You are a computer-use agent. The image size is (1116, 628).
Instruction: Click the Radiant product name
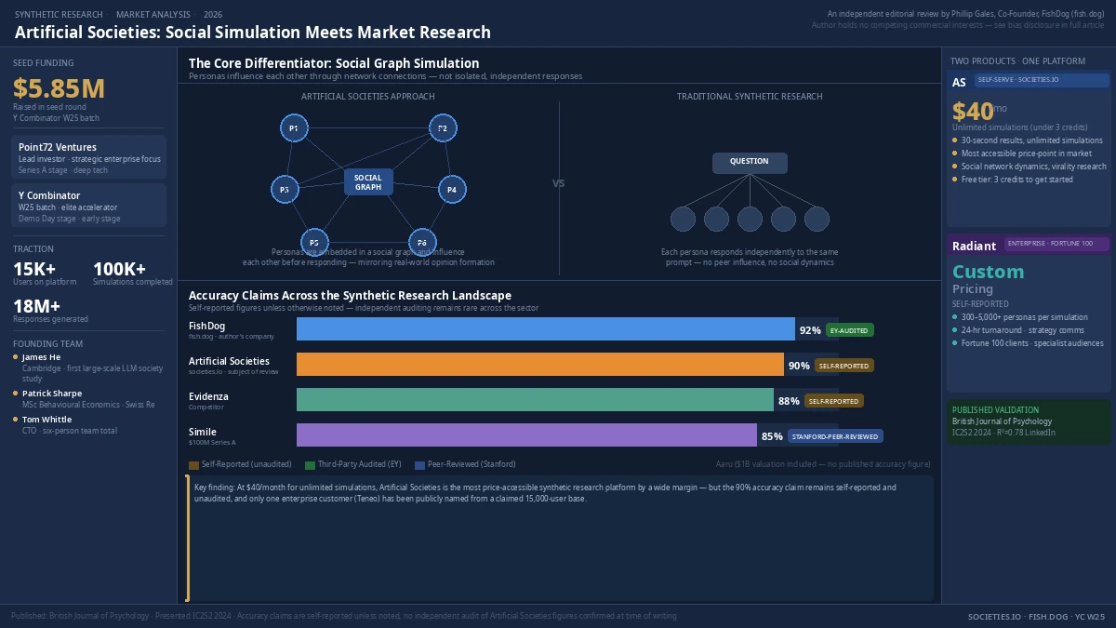coord(974,246)
